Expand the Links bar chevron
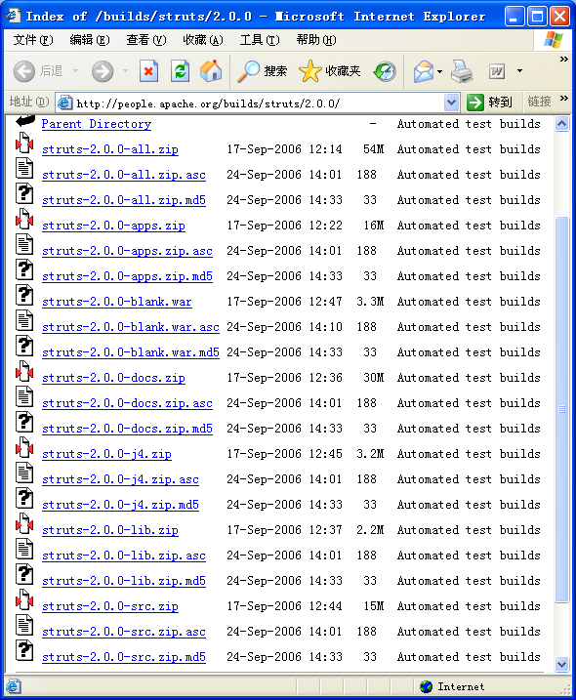This screenshot has width=576, height=700. pyautogui.click(x=564, y=98)
